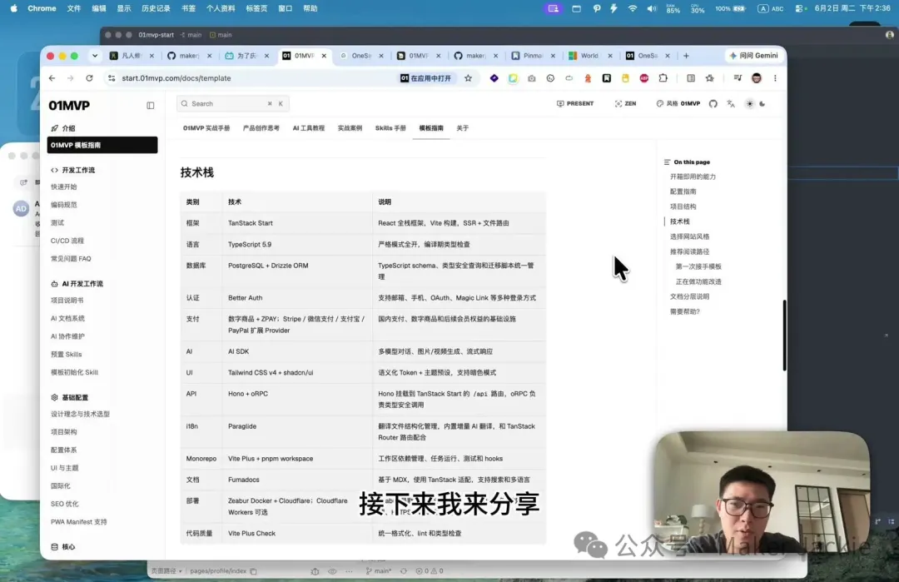Click the 在应用中打开 button in address bar
The width and height of the screenshot is (899, 582).
426,78
